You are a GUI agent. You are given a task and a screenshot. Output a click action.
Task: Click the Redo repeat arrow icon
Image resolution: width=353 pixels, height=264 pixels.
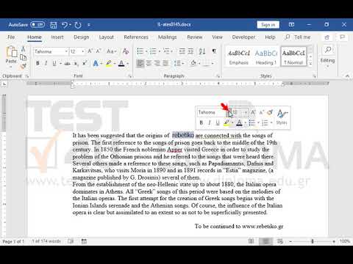tap(78, 25)
